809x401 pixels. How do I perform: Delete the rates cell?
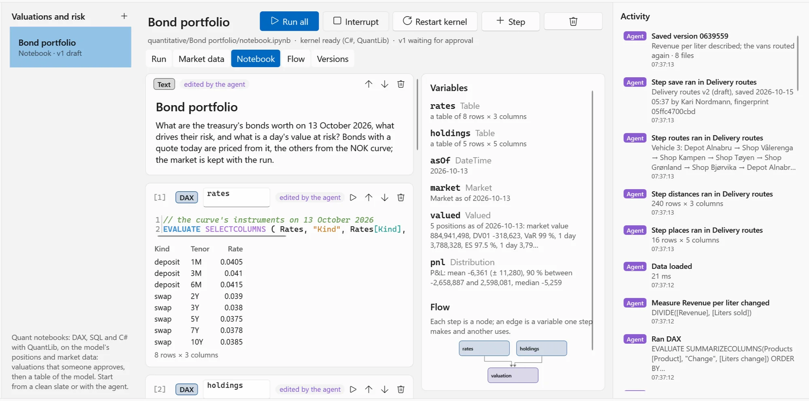pyautogui.click(x=401, y=197)
